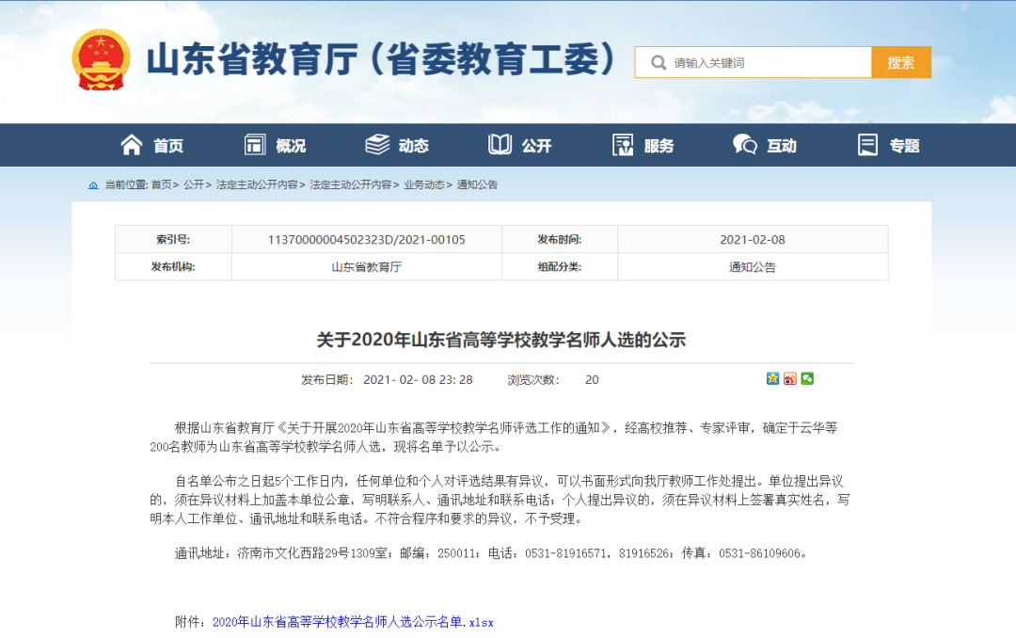
Task: Click the stacked-layers icon beside 动态
Action: pyautogui.click(x=377, y=145)
